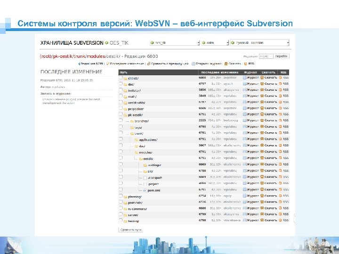Click the Сравнить пути button
The height and width of the screenshot is (254, 339).
[131, 230]
